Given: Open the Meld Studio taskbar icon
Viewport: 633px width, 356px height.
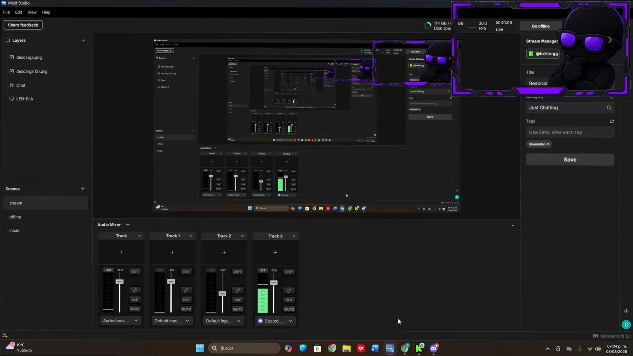Looking at the screenshot, I should click(390, 348).
